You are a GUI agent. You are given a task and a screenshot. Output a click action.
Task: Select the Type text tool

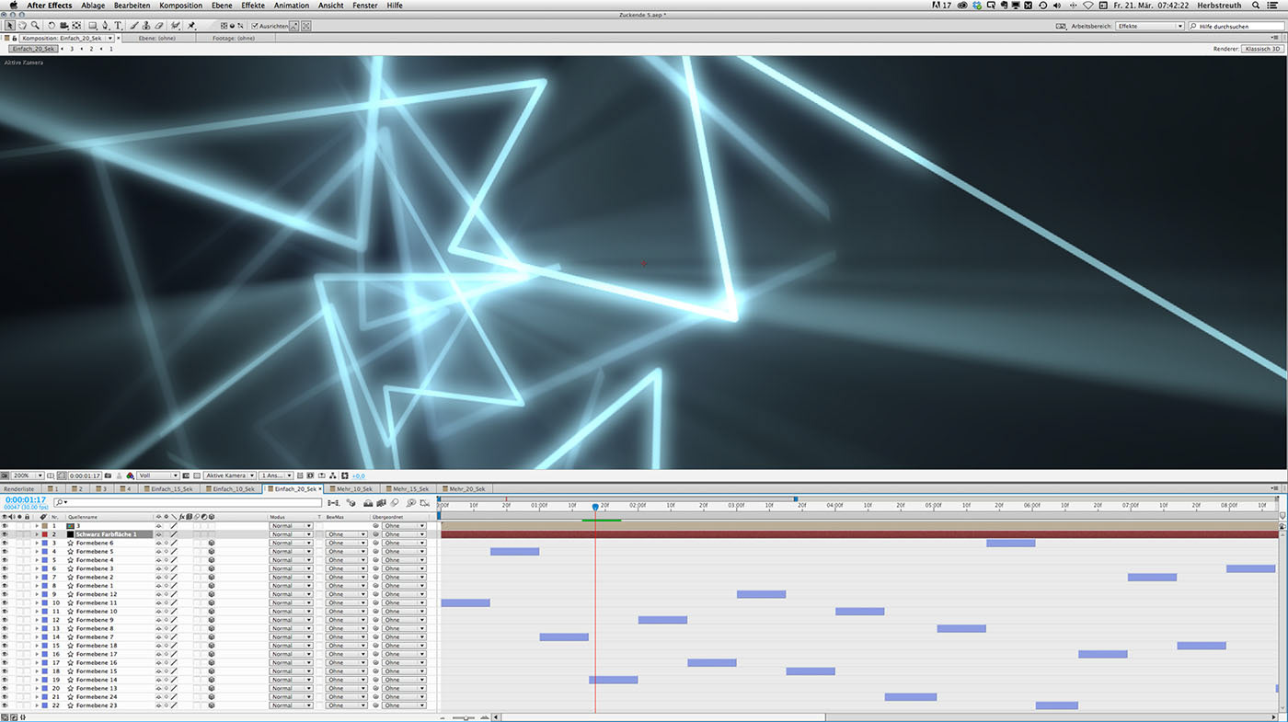coord(118,26)
